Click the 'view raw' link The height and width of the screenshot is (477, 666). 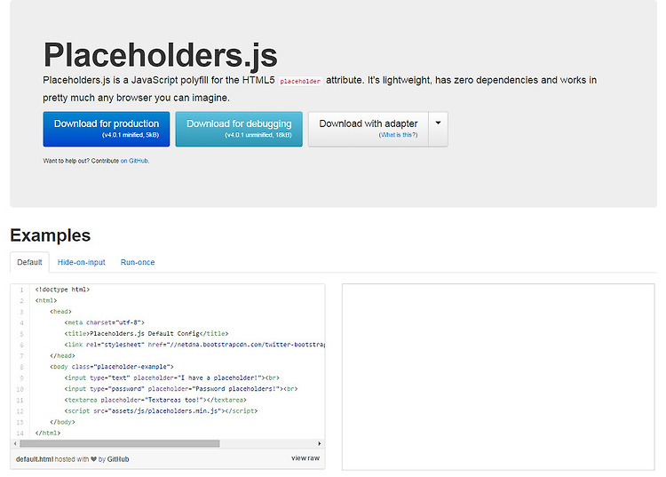(305, 457)
